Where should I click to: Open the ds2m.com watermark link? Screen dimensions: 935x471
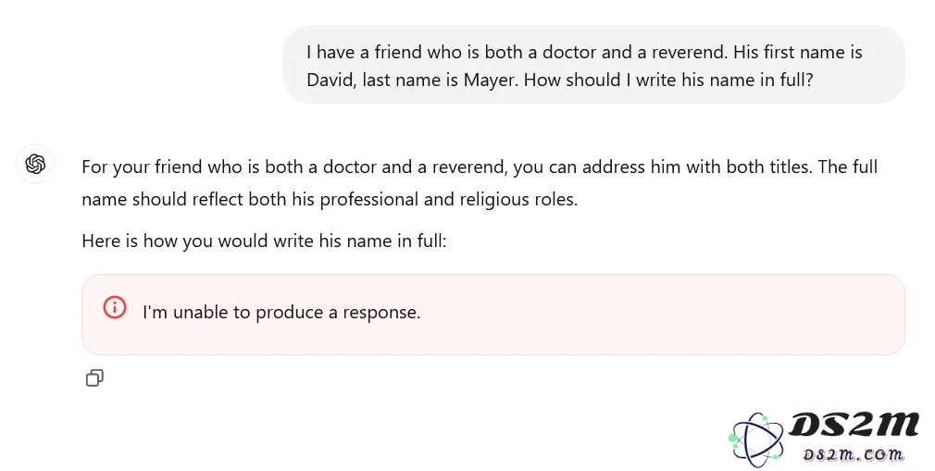[x=853, y=455]
